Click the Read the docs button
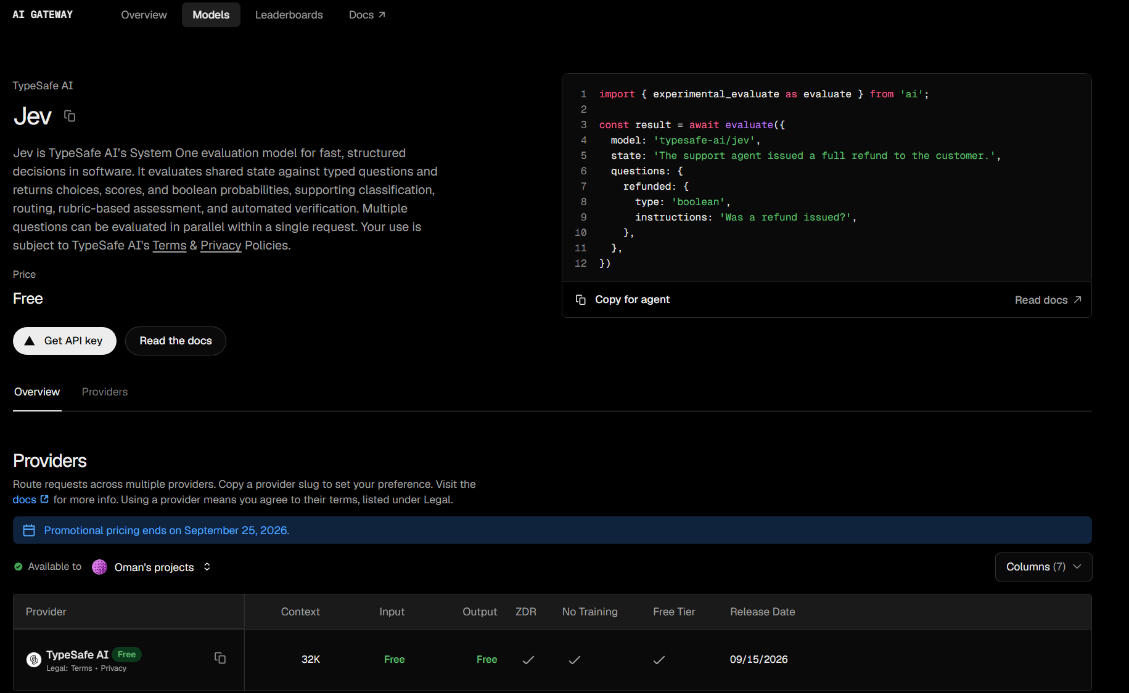Image resolution: width=1129 pixels, height=693 pixels. 176,341
